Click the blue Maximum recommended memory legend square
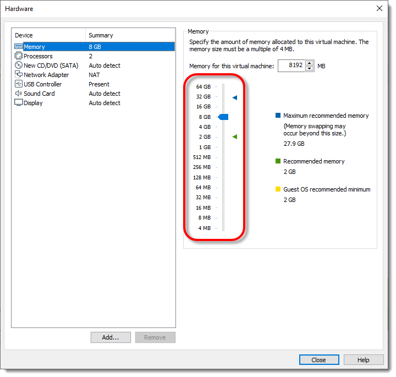Viewport: 396px width, 377px height. [x=278, y=116]
